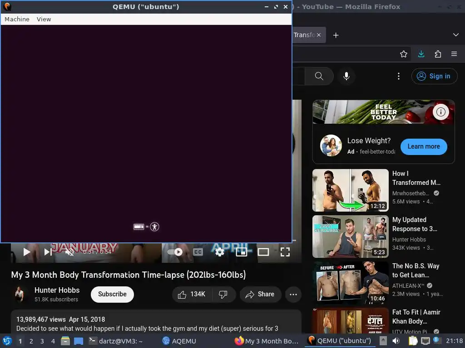Open the ad info icon
465x348 pixels.
click(440, 112)
